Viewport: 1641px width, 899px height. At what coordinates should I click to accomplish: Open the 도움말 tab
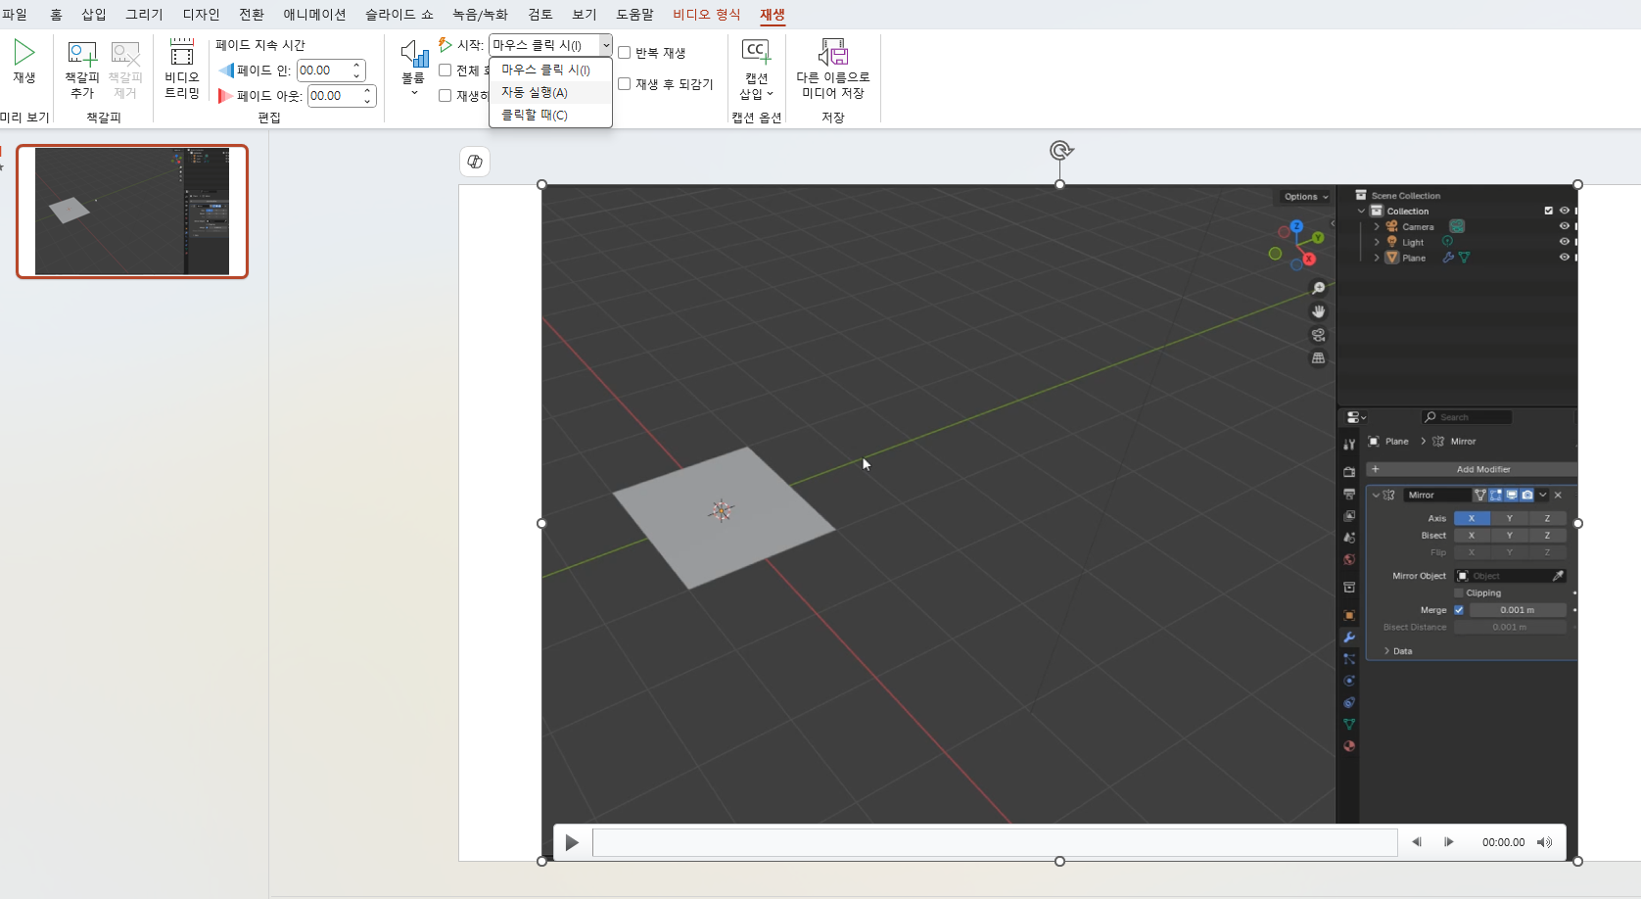634,15
